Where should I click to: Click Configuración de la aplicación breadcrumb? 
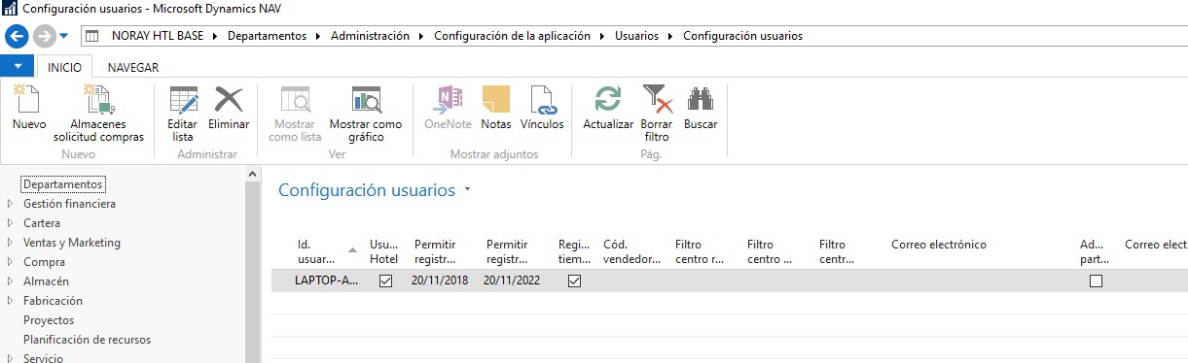[x=512, y=36]
